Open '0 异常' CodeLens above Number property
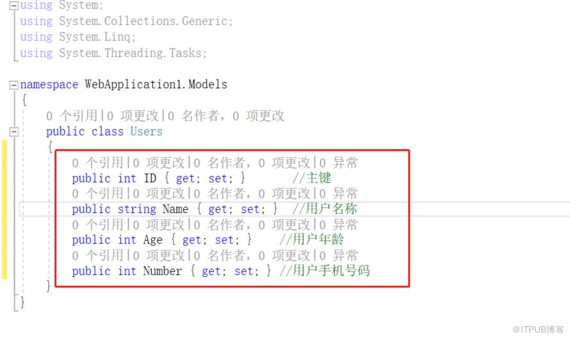 point(338,255)
